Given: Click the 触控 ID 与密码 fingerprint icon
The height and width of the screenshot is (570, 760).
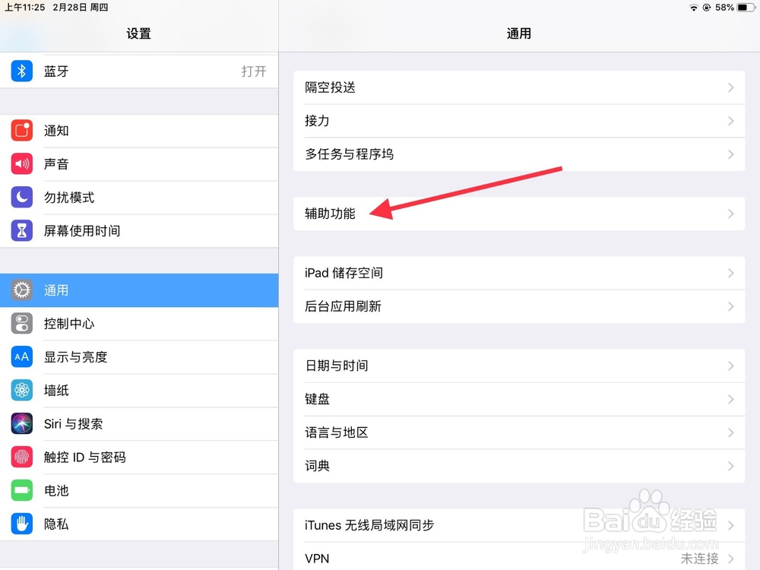Looking at the screenshot, I should pyautogui.click(x=21, y=457).
